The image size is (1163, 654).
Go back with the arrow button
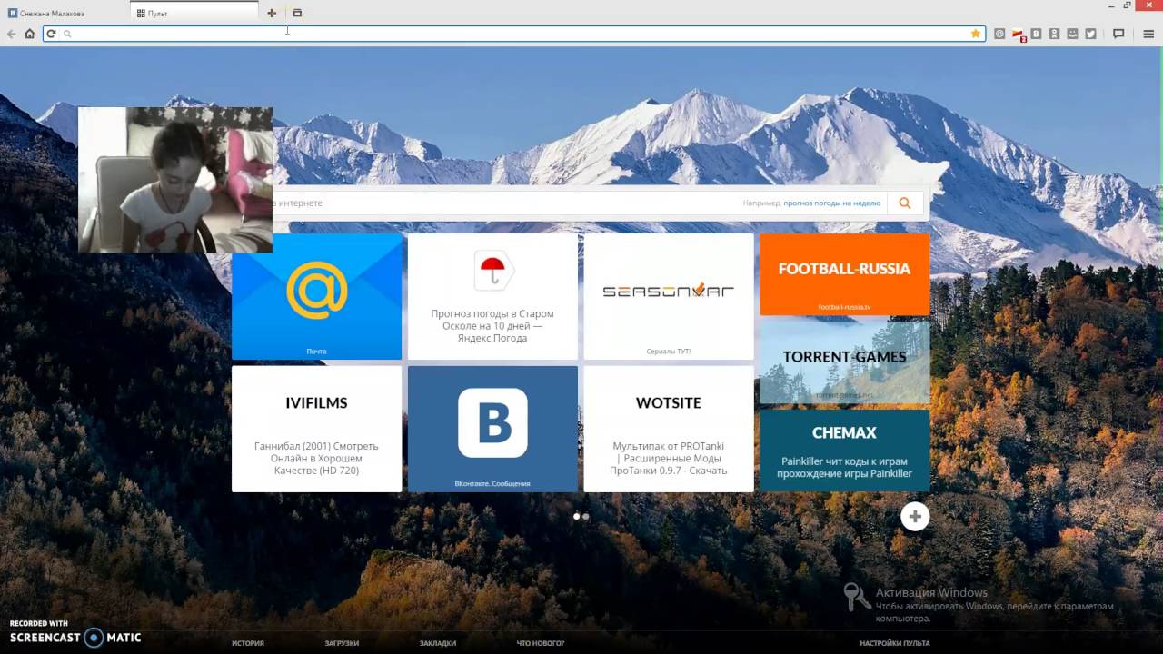11,34
